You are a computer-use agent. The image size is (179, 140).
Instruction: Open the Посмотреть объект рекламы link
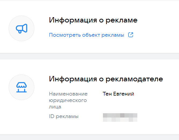[86, 35]
